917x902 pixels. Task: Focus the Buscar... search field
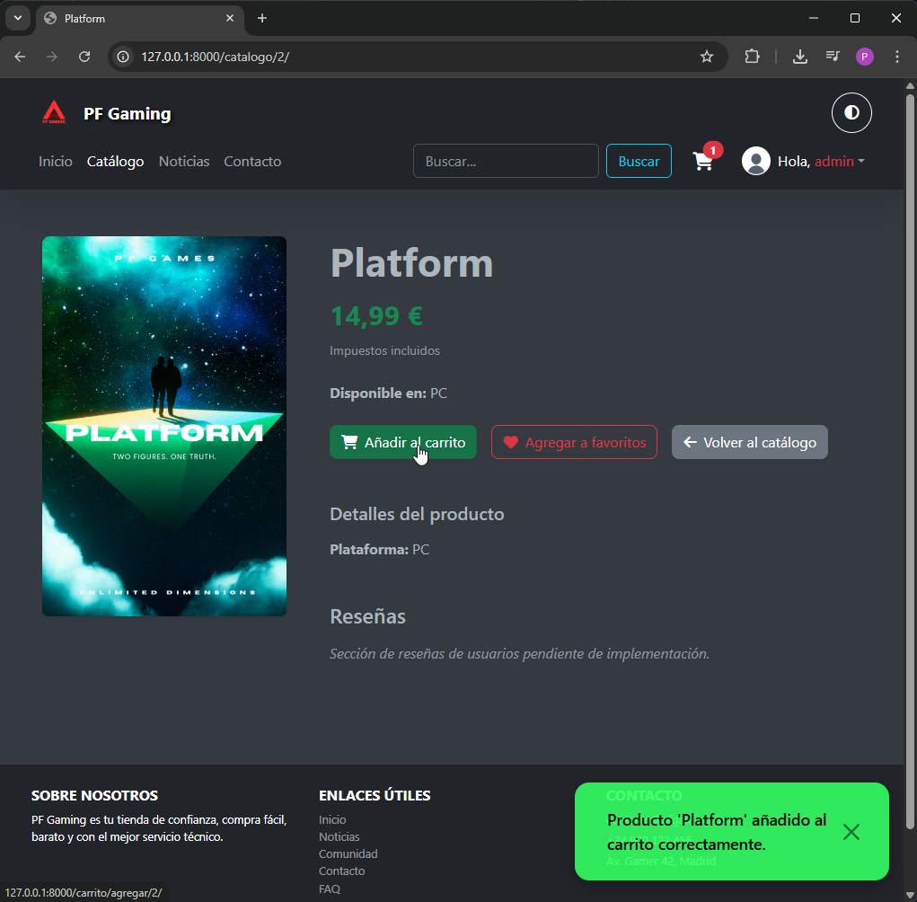point(506,161)
